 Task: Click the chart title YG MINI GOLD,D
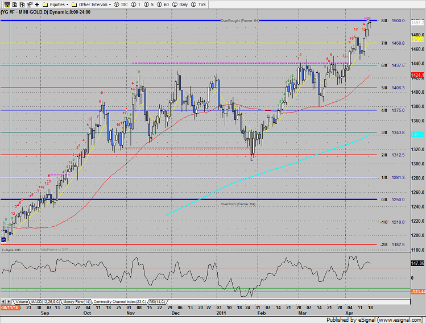click(46, 13)
